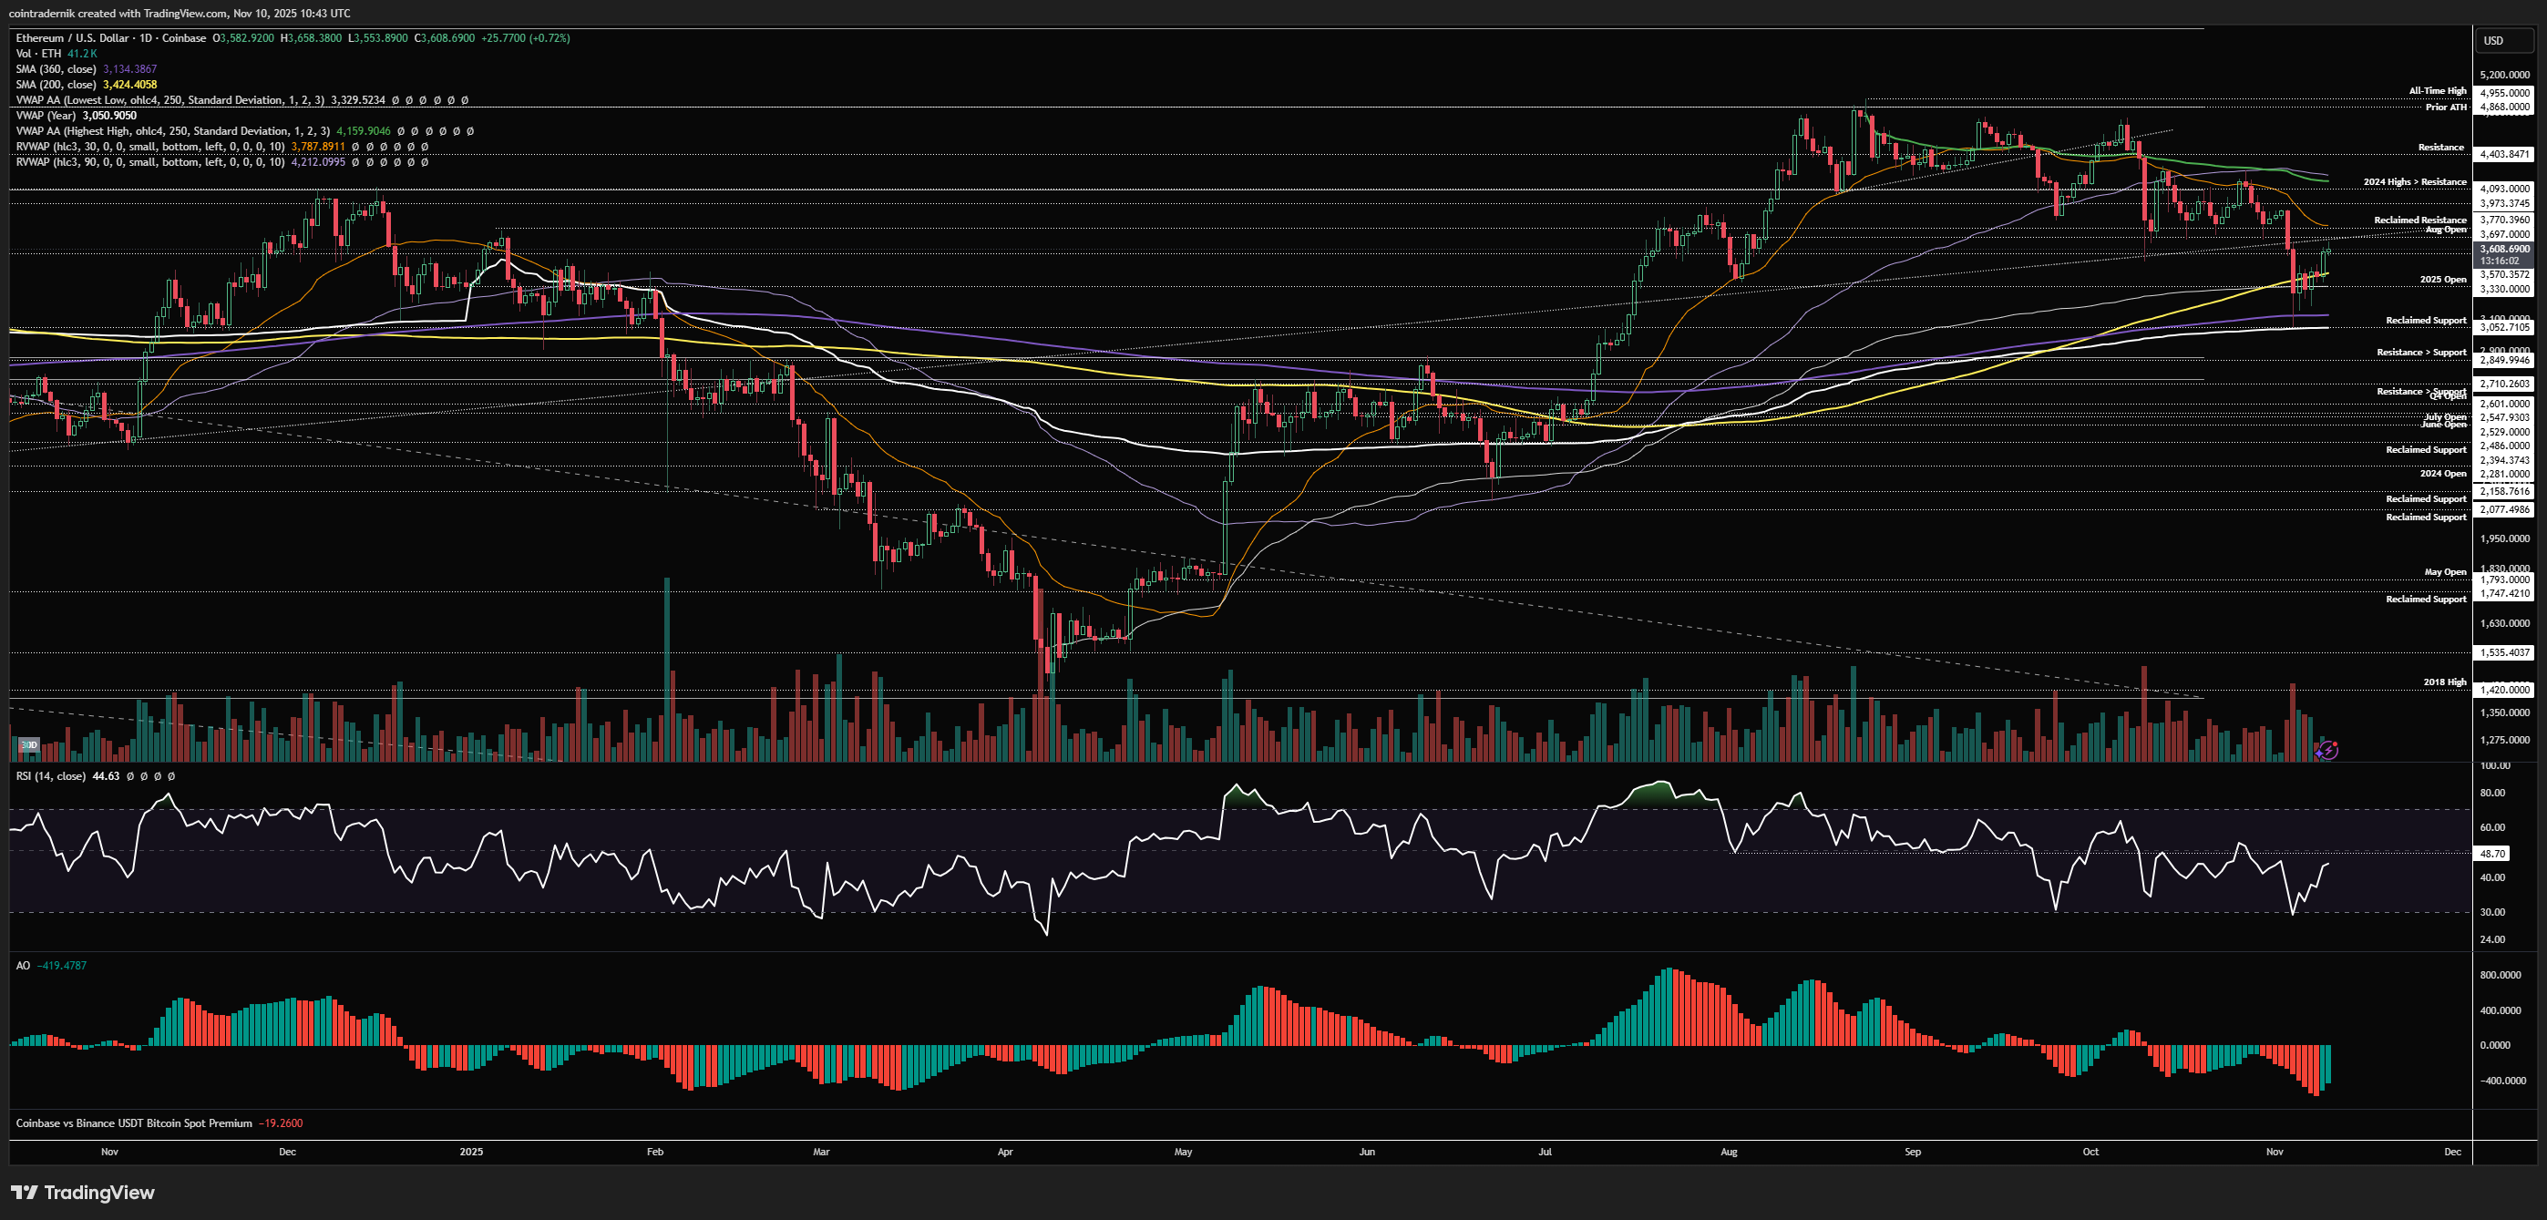This screenshot has height=1220, width=2547.
Task: Click the 2025 label on the time axis
Action: pyautogui.click(x=472, y=1152)
